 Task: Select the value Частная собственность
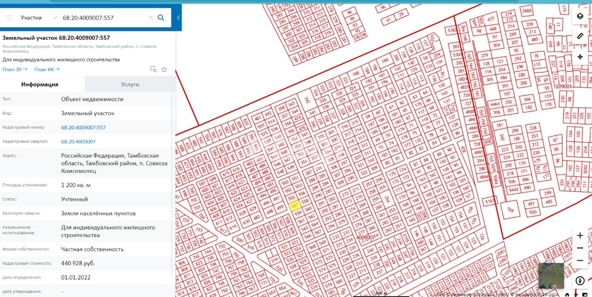tap(92, 249)
